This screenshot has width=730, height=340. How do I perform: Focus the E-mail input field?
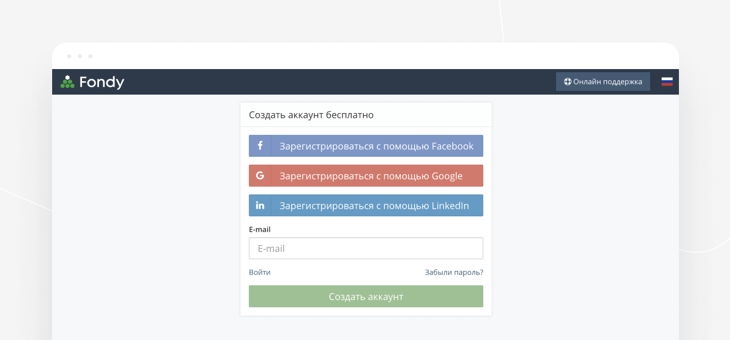tap(366, 248)
